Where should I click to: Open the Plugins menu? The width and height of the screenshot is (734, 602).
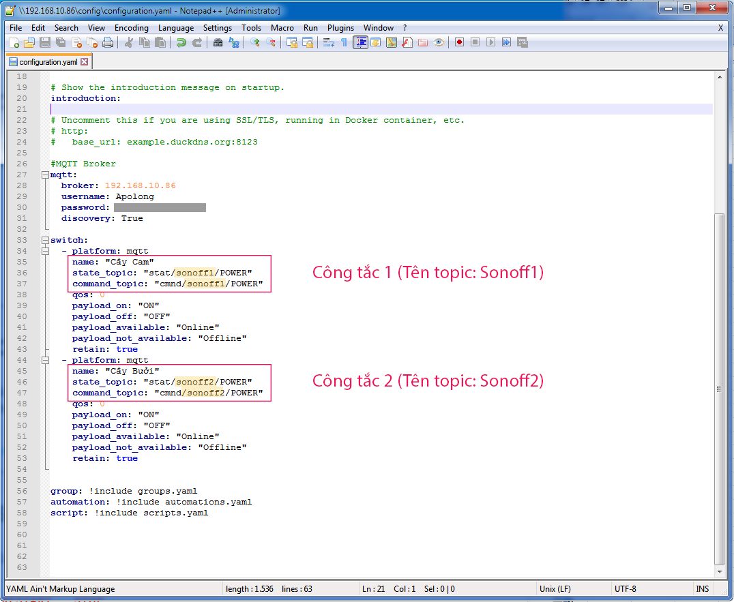(x=340, y=28)
